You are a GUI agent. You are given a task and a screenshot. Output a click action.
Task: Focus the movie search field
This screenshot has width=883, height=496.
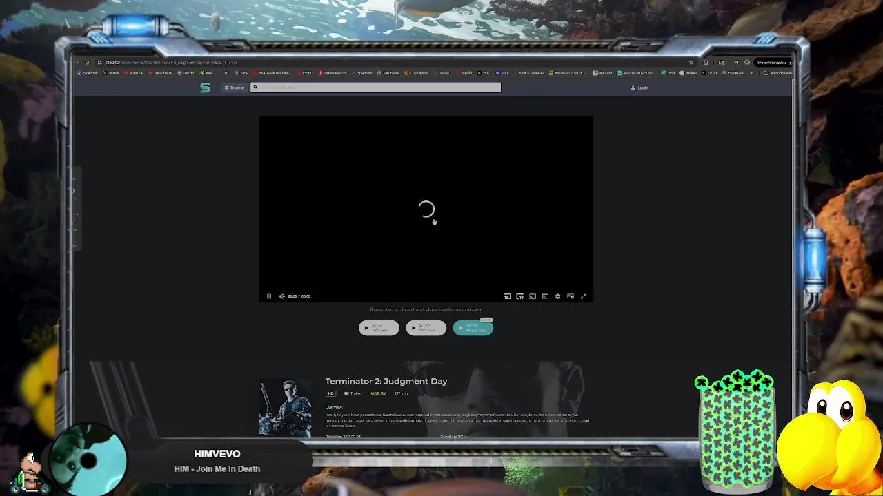click(375, 87)
